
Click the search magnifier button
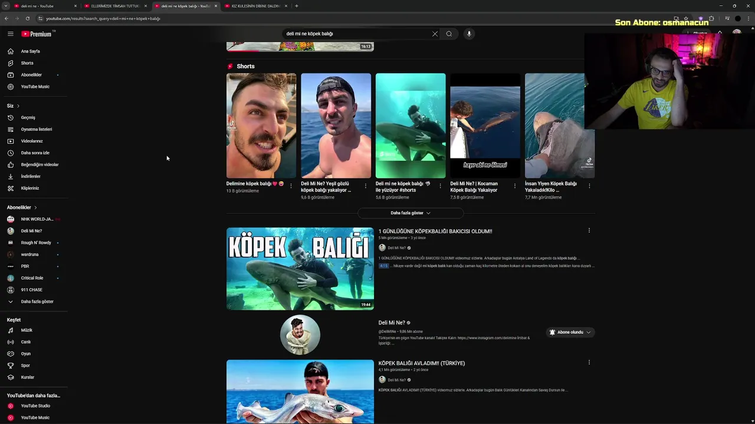pos(449,34)
